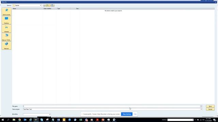
Task: Close the Save As dialog
Action: click(216, 2)
